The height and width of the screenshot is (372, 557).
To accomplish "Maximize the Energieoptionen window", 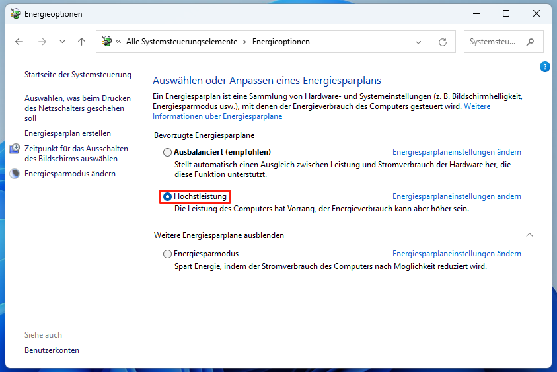I will pyautogui.click(x=506, y=13).
